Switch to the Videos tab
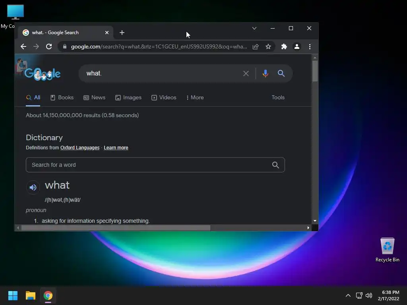Viewport: 407px width, 305px height. (x=164, y=98)
